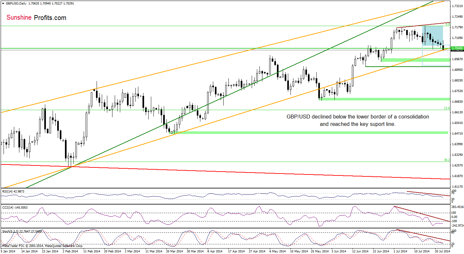This screenshot has width=464, height=254.
Task: Click the 1.62570 price axis label
Action: point(457,165)
